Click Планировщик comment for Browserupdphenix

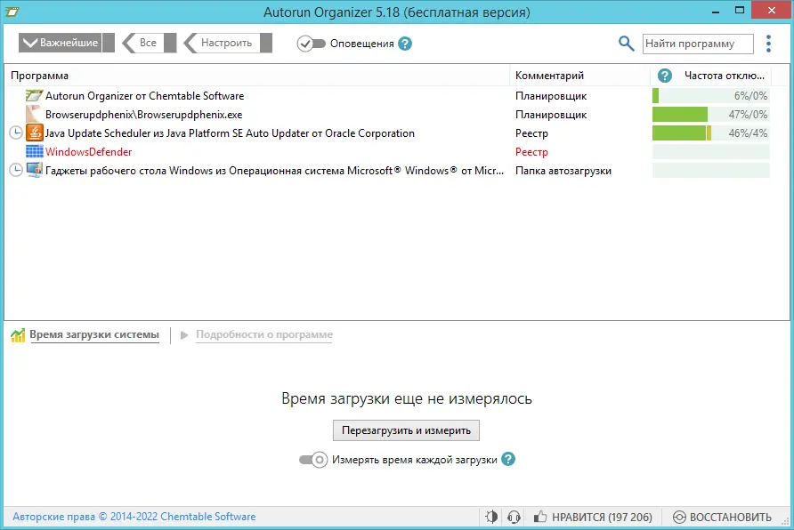[x=551, y=115]
